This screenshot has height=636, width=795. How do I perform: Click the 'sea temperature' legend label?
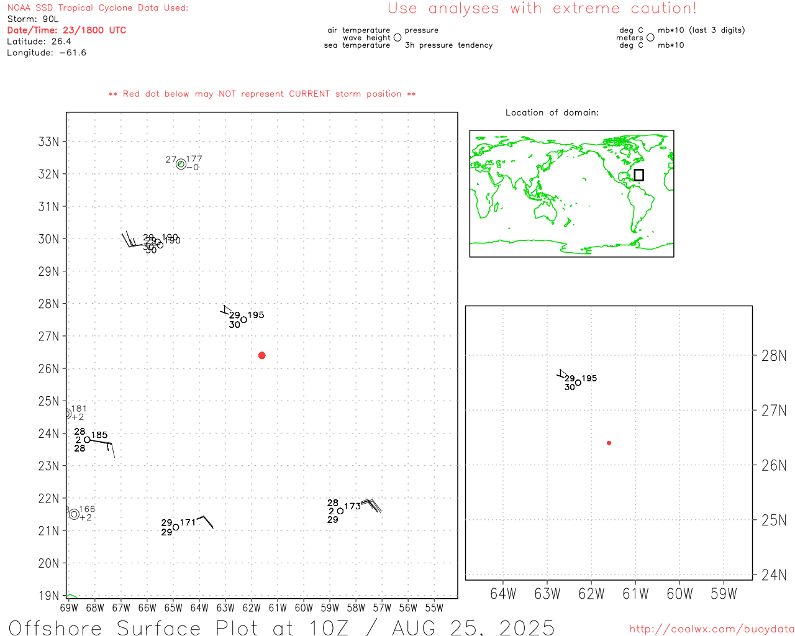pos(357,45)
